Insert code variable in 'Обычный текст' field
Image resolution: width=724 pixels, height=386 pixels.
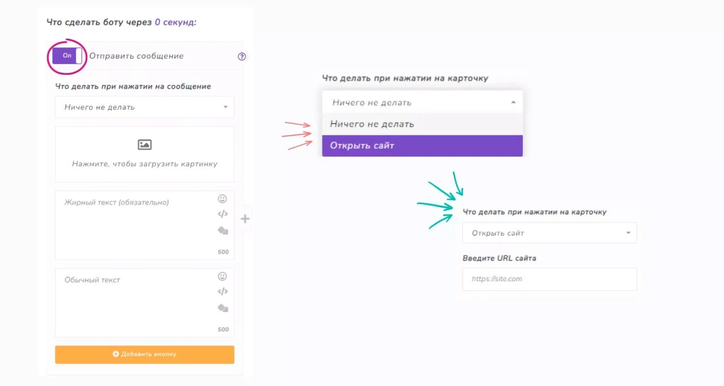223,291
